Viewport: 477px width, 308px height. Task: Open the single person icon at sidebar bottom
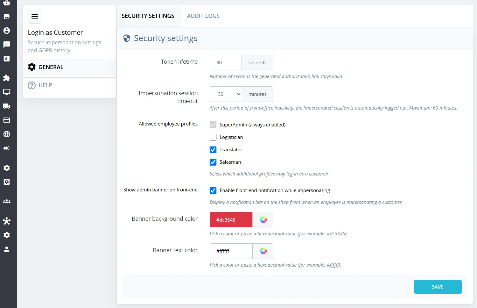pos(7,249)
